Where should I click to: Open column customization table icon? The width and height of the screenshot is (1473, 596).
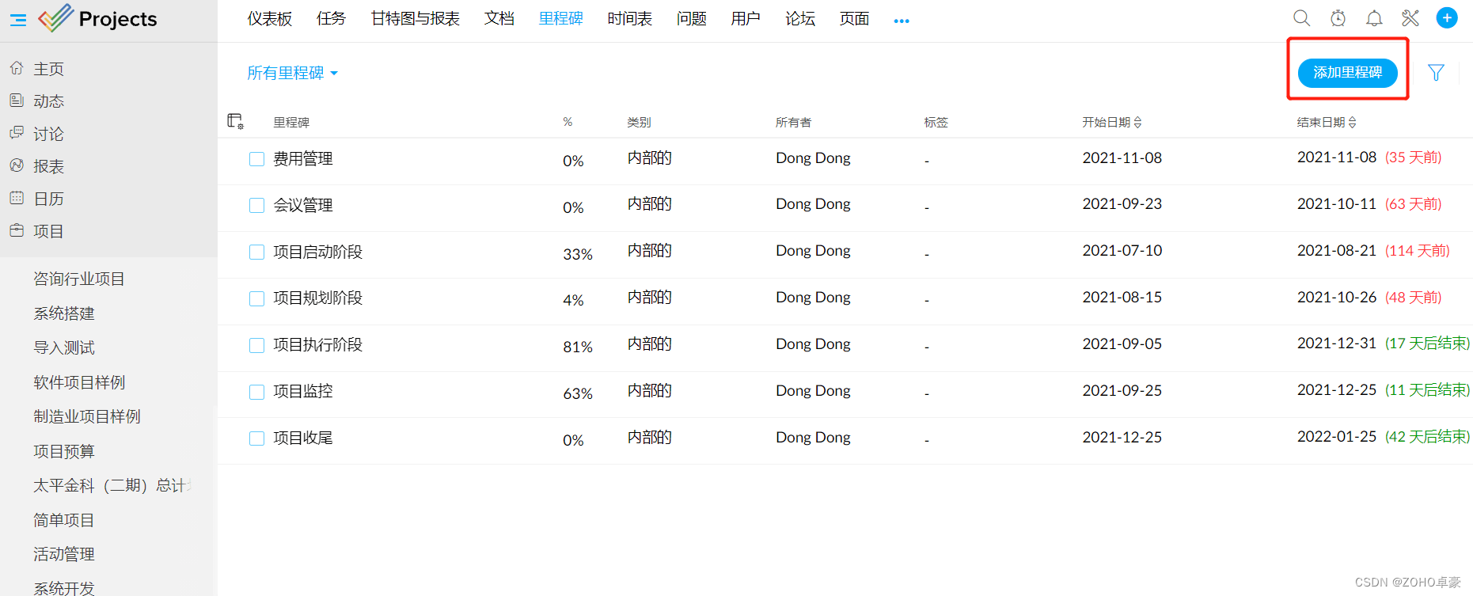pos(235,121)
